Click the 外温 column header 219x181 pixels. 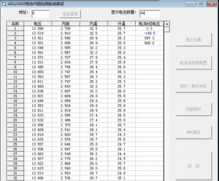pos(121,24)
